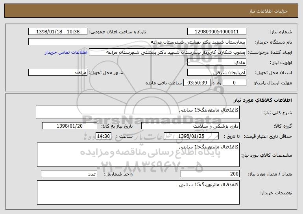Click the buyer organization name field بیمارستان شهید دکتر بهشتی

click(137, 42)
